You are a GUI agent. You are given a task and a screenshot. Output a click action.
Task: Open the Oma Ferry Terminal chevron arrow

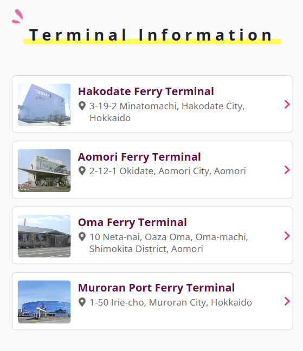coord(287,236)
